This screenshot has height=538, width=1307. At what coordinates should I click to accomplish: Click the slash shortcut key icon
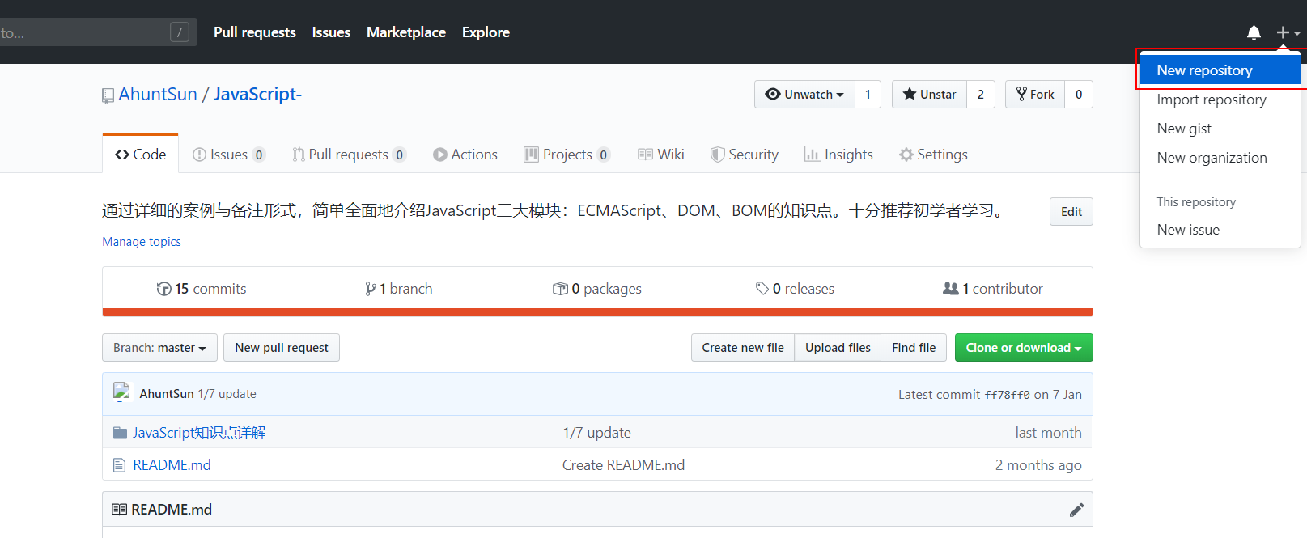[x=180, y=32]
